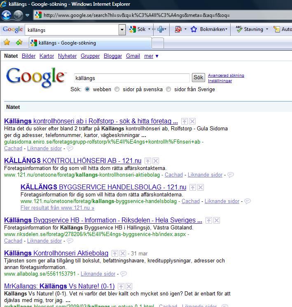Remove Källängs Byggservice HB Riksdelen result

pyautogui.click(x=217, y=220)
